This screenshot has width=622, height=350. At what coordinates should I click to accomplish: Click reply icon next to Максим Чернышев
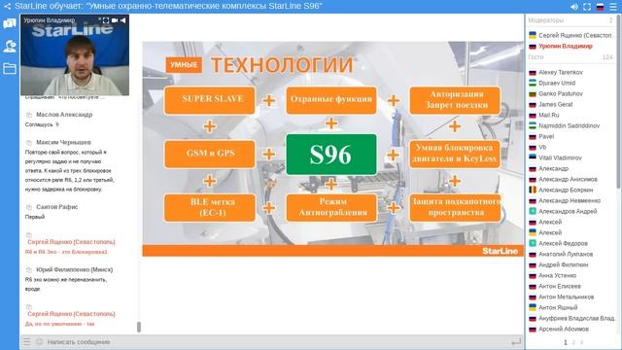point(28,143)
